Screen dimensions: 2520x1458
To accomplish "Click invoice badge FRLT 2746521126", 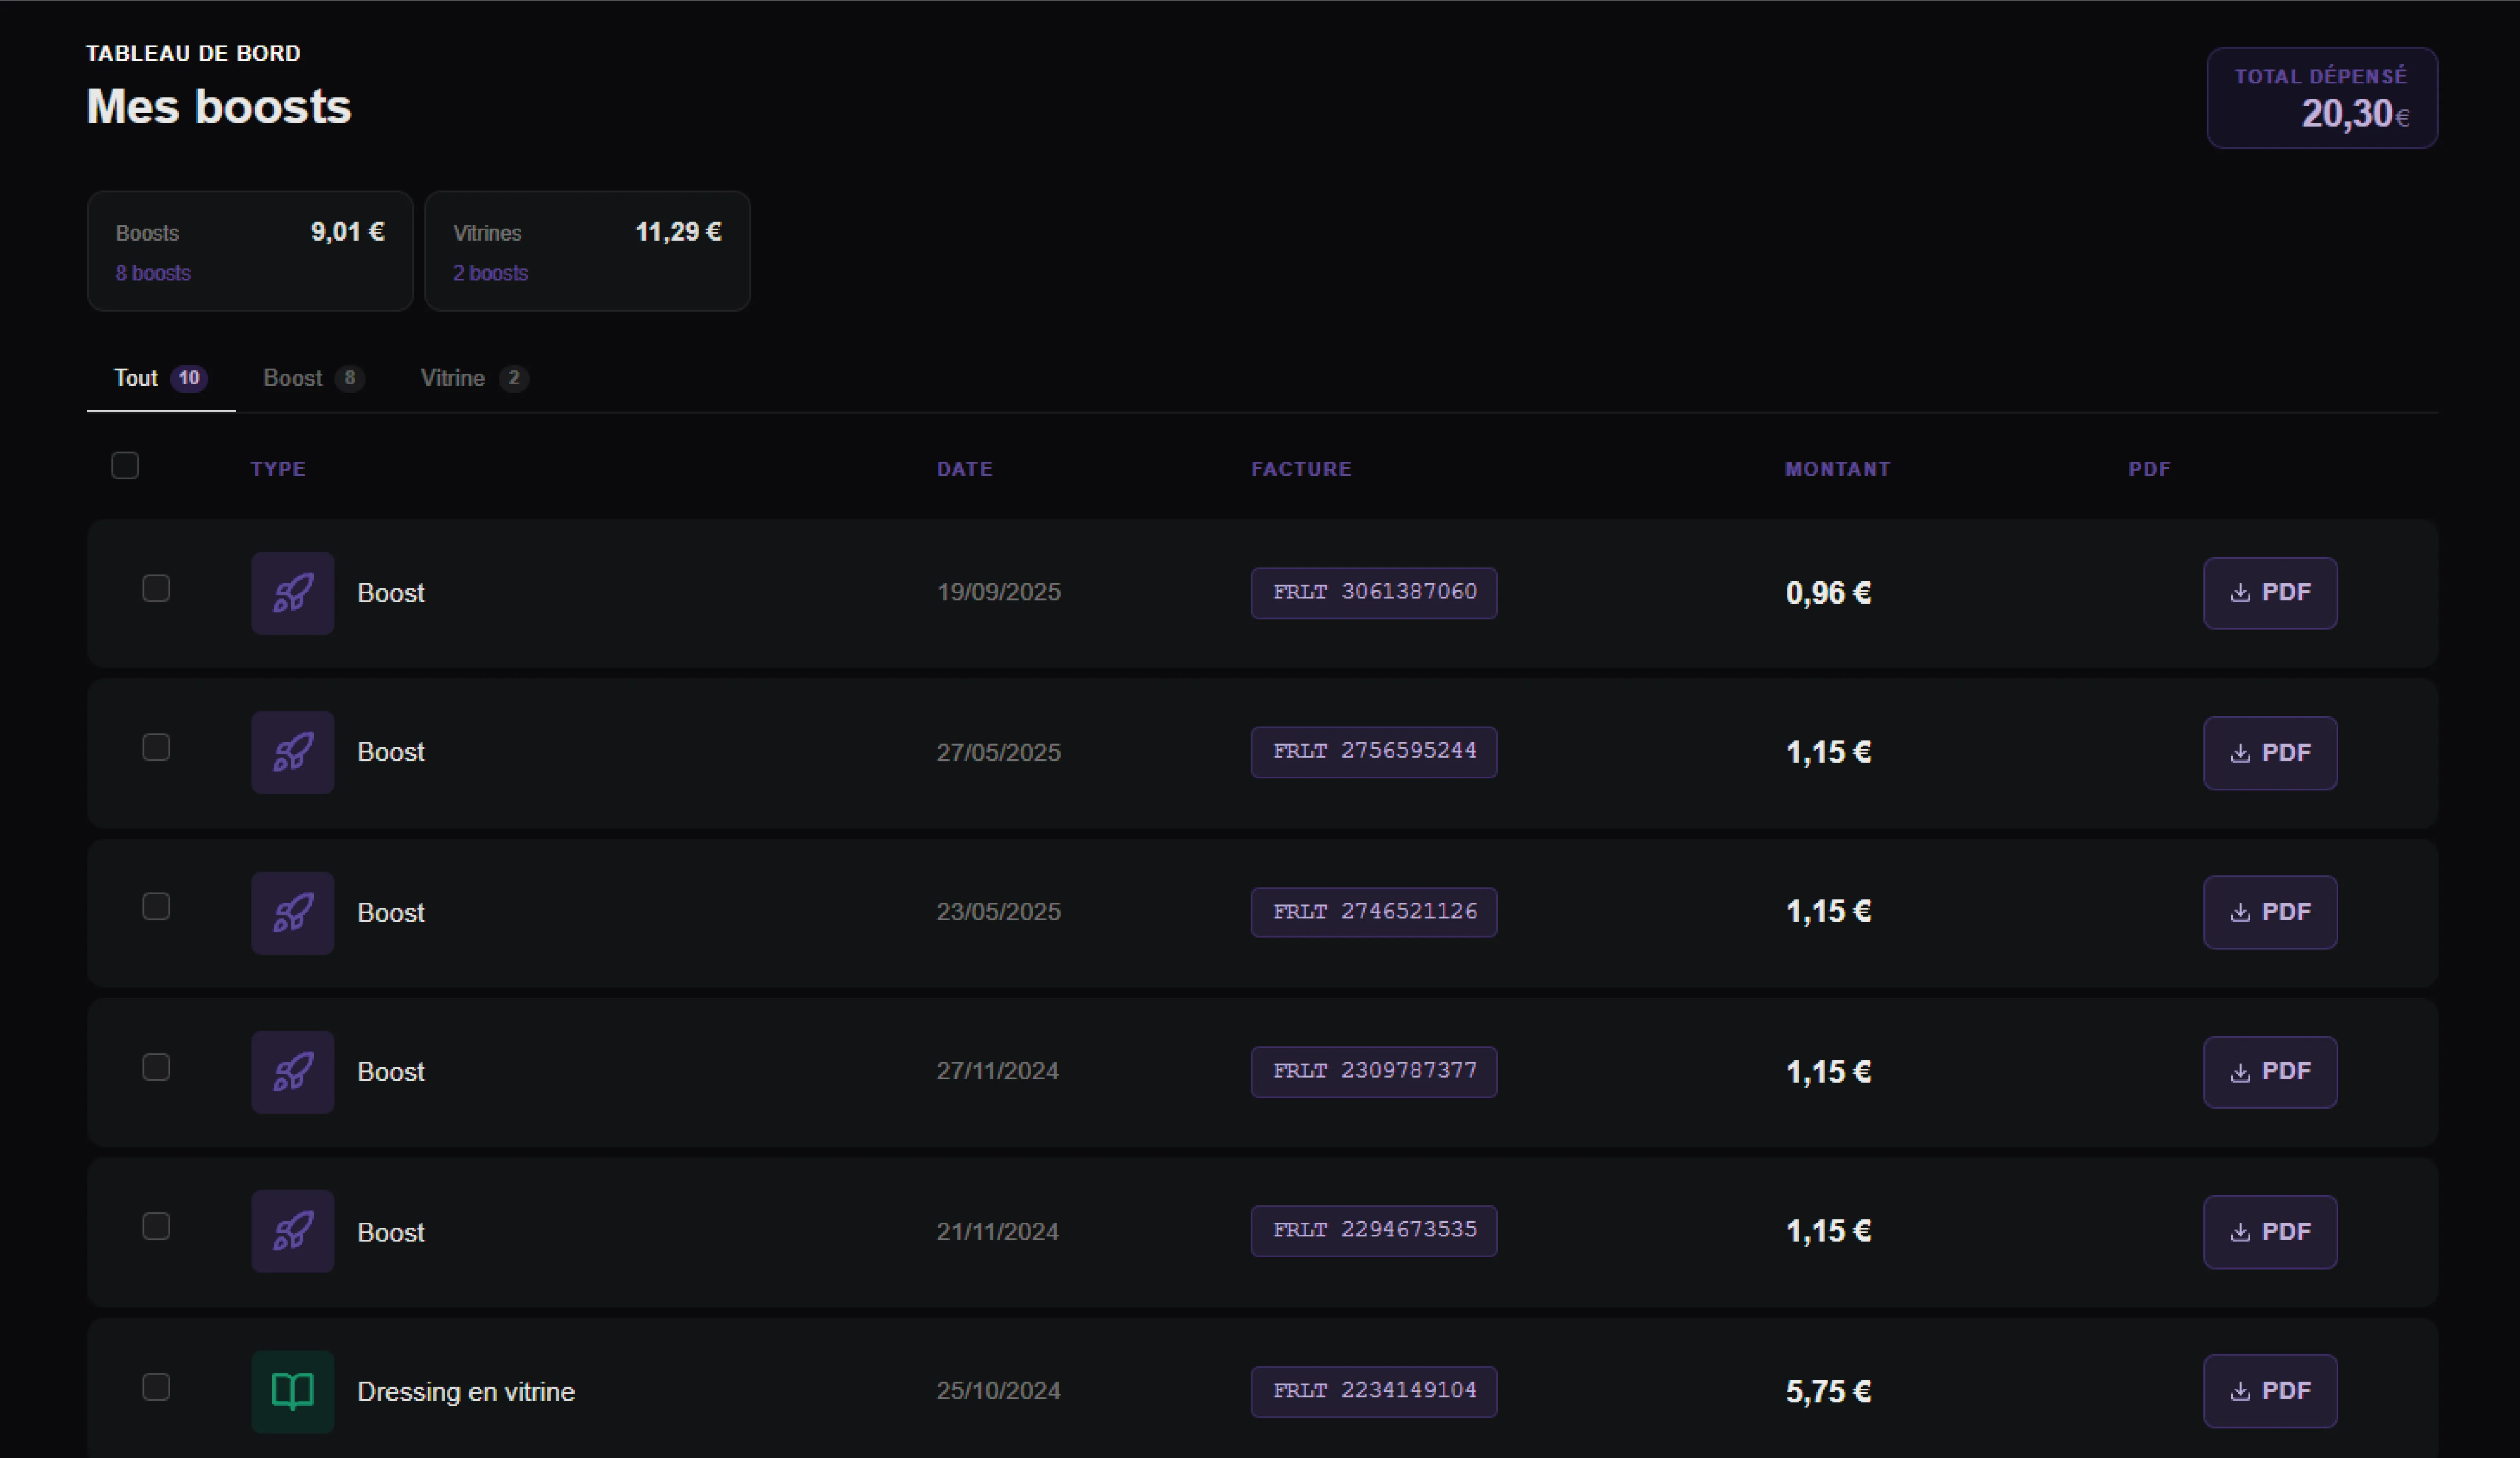I will point(1374,912).
